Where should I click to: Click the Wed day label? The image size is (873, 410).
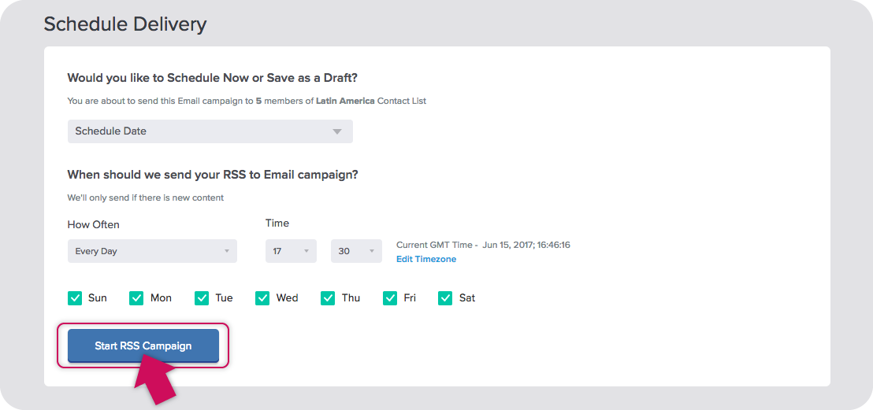click(288, 298)
